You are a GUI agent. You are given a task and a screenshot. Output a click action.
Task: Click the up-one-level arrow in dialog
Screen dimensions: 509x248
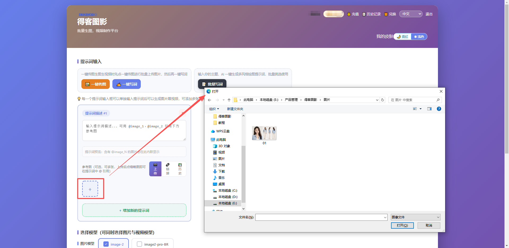point(229,100)
